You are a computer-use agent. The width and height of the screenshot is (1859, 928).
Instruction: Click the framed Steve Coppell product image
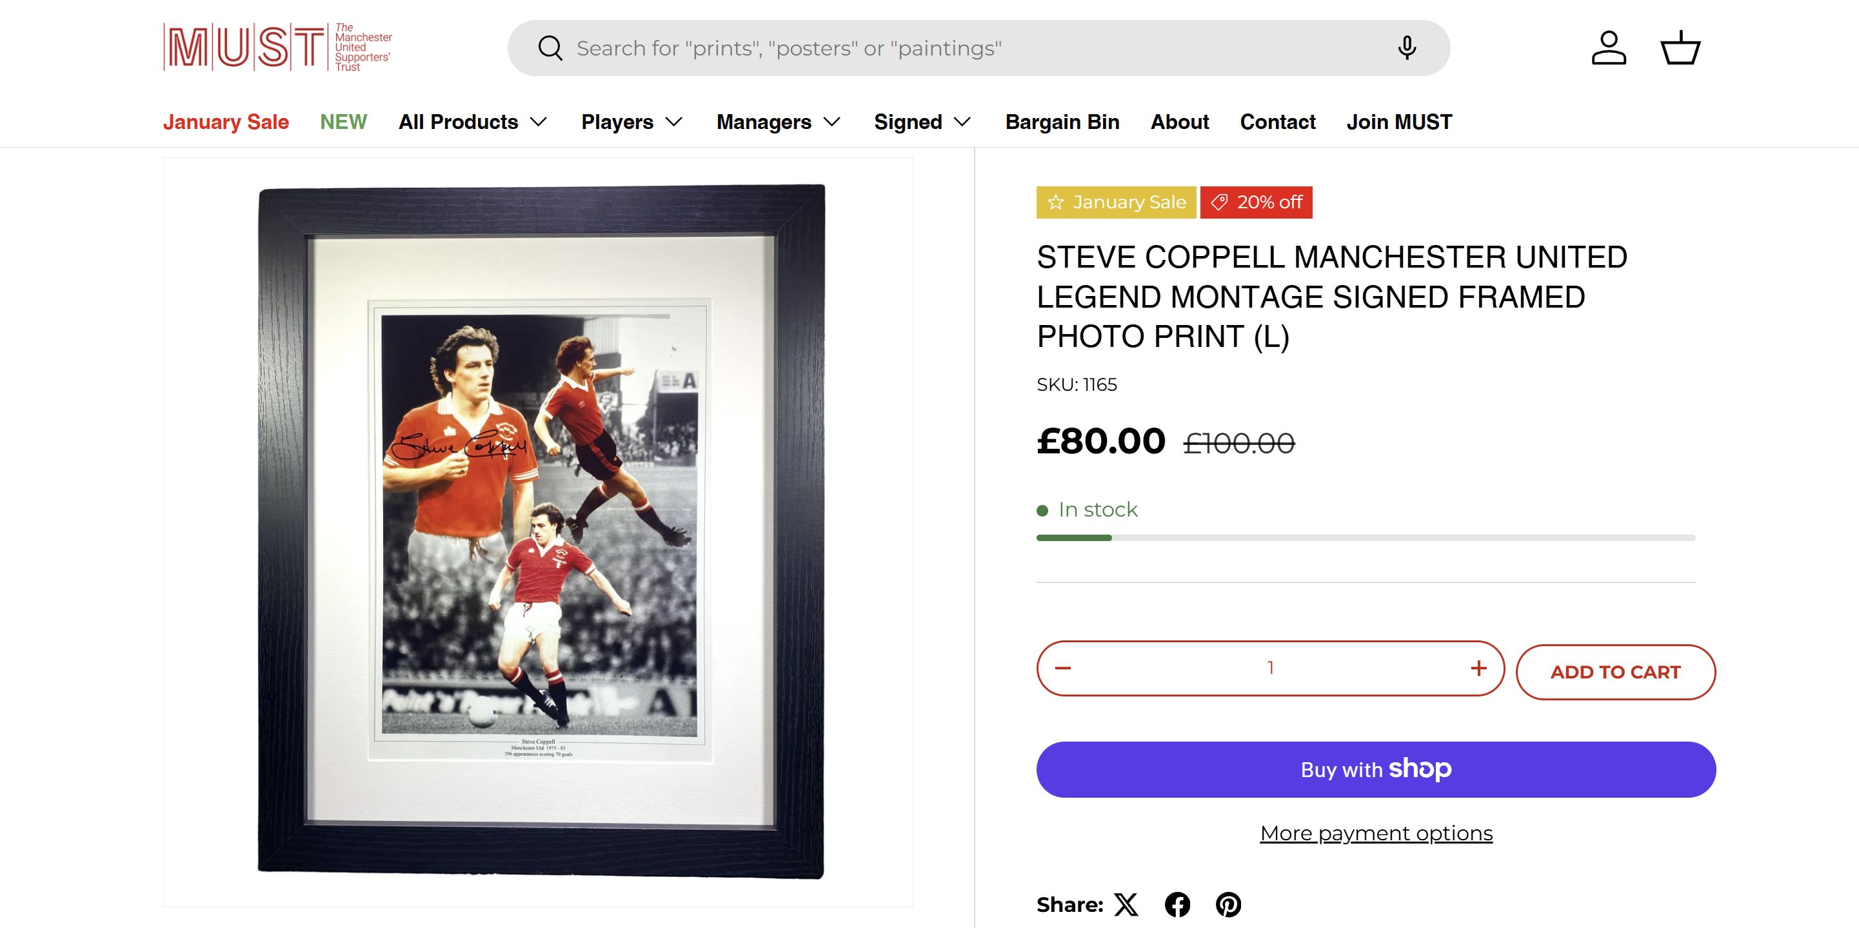541,531
